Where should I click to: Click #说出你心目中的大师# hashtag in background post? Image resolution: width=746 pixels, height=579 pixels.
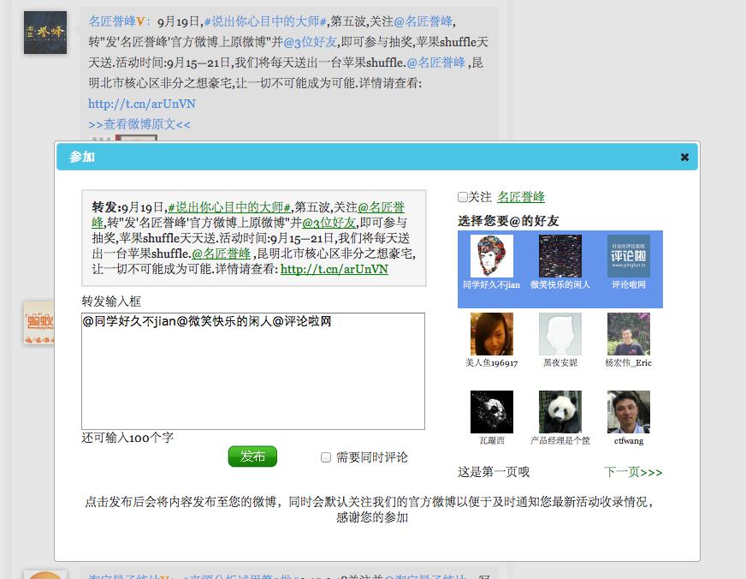265,21
